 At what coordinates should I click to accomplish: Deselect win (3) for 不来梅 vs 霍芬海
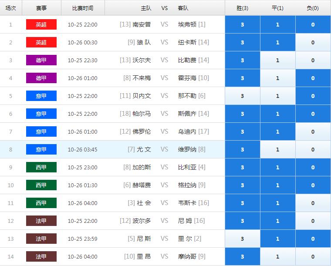[x=242, y=78]
